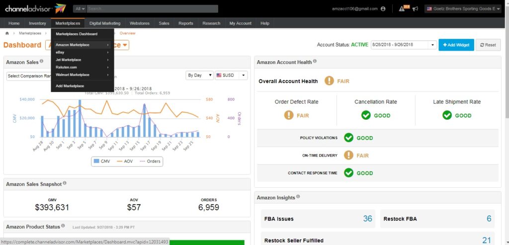Select eBay from the Marketplaces menu
509x245 pixels.
60,52
